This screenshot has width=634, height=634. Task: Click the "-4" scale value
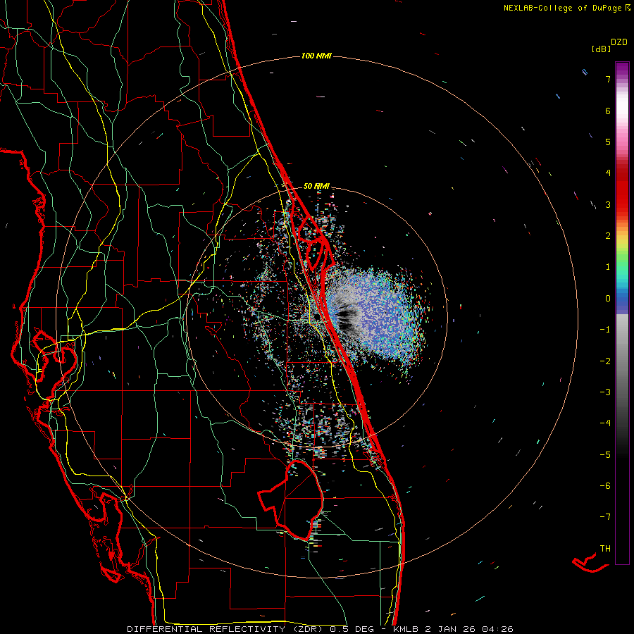click(605, 423)
